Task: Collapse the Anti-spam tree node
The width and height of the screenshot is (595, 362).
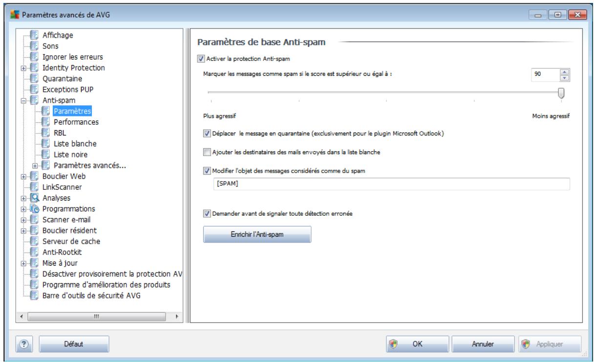Action: (x=24, y=100)
